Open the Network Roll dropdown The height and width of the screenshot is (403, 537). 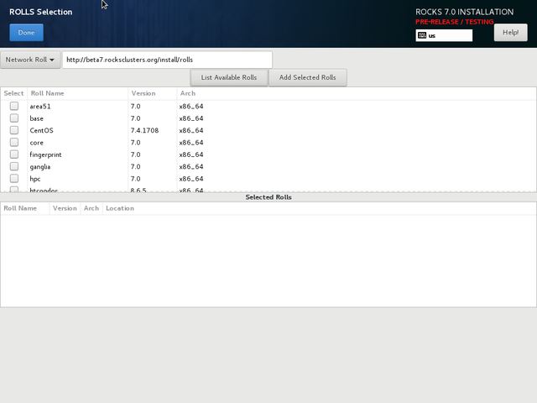tap(30, 60)
